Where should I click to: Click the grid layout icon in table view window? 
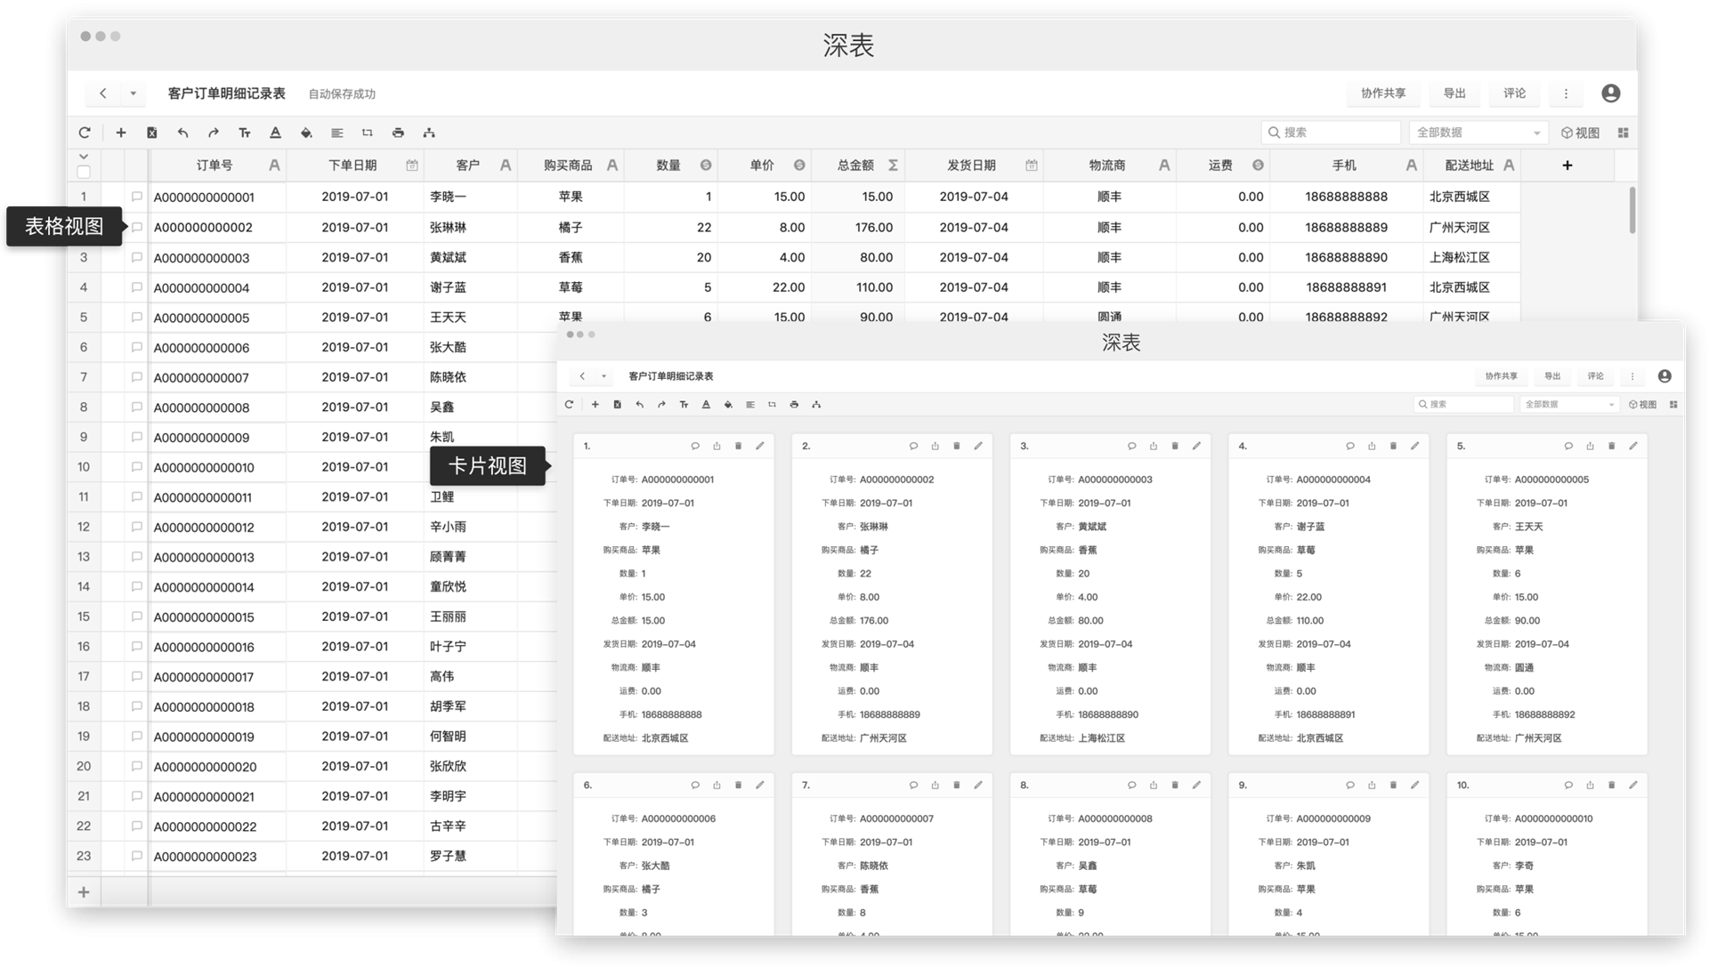click(1624, 133)
